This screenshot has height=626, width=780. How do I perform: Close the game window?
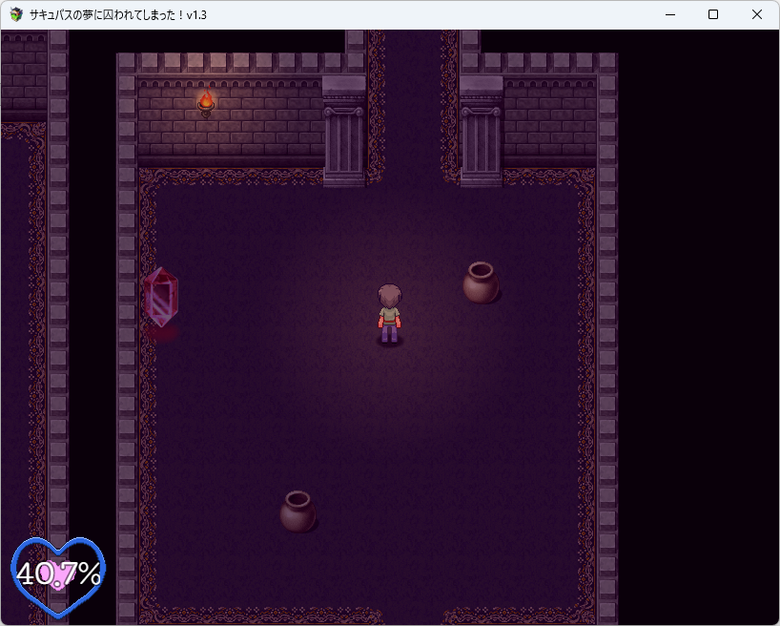[x=757, y=14]
